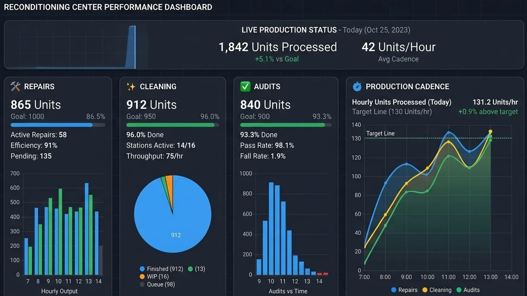Click the dashboard title at the top

(108, 7)
